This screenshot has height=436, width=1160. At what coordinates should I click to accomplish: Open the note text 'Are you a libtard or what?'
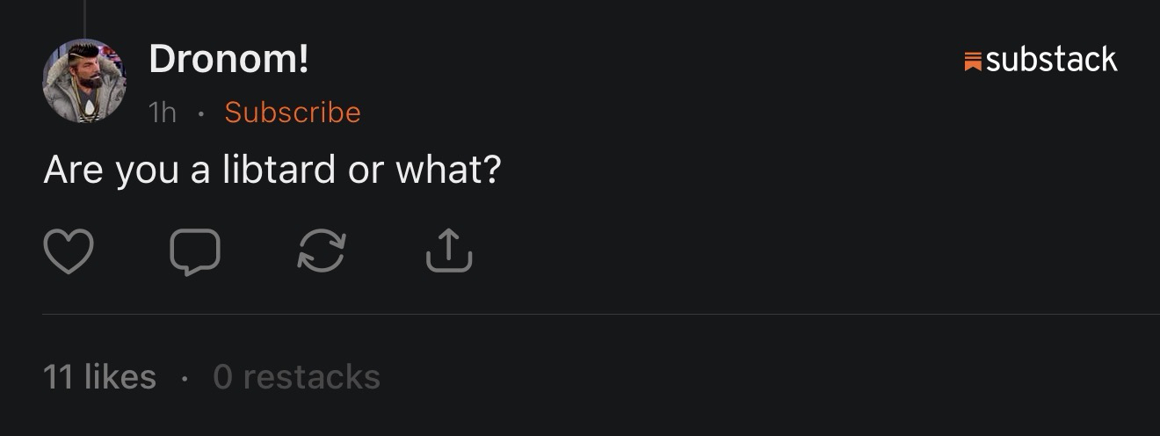pyautogui.click(x=272, y=169)
